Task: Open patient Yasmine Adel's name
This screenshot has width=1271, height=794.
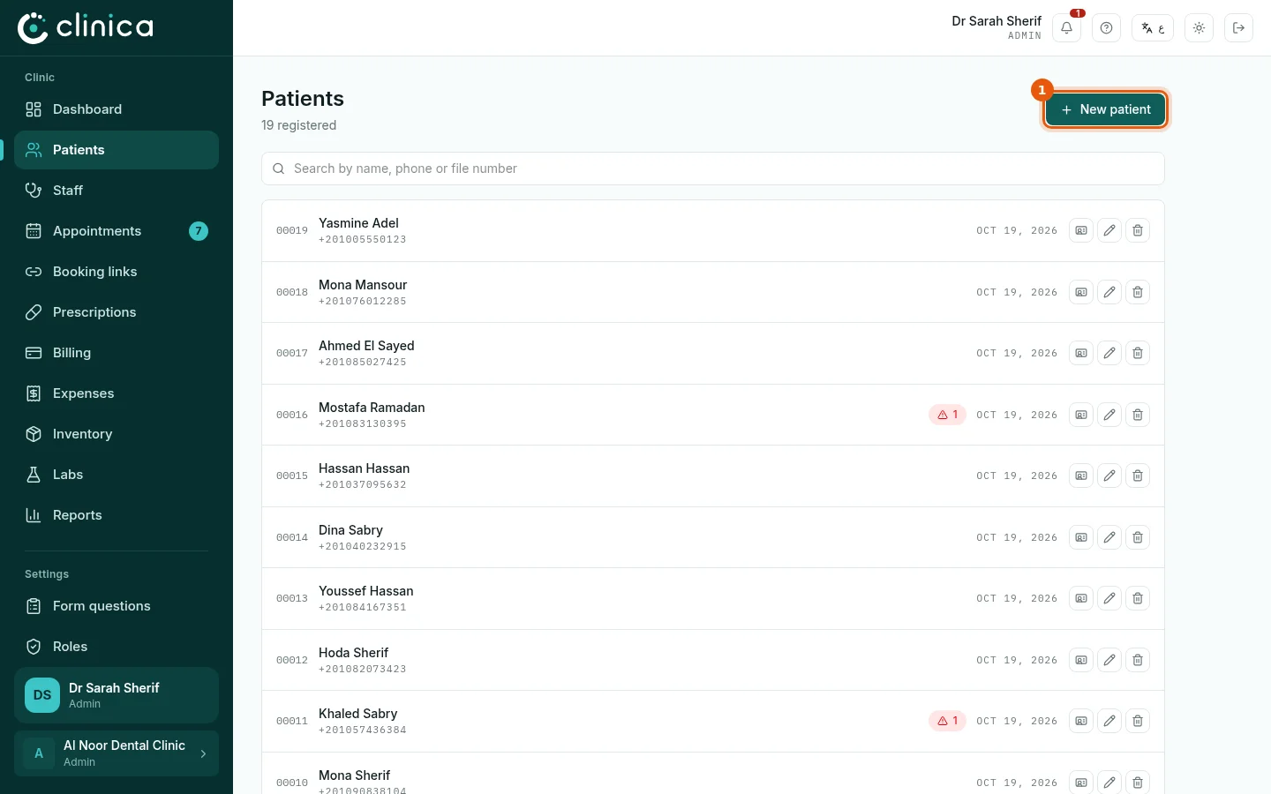Action: click(358, 223)
